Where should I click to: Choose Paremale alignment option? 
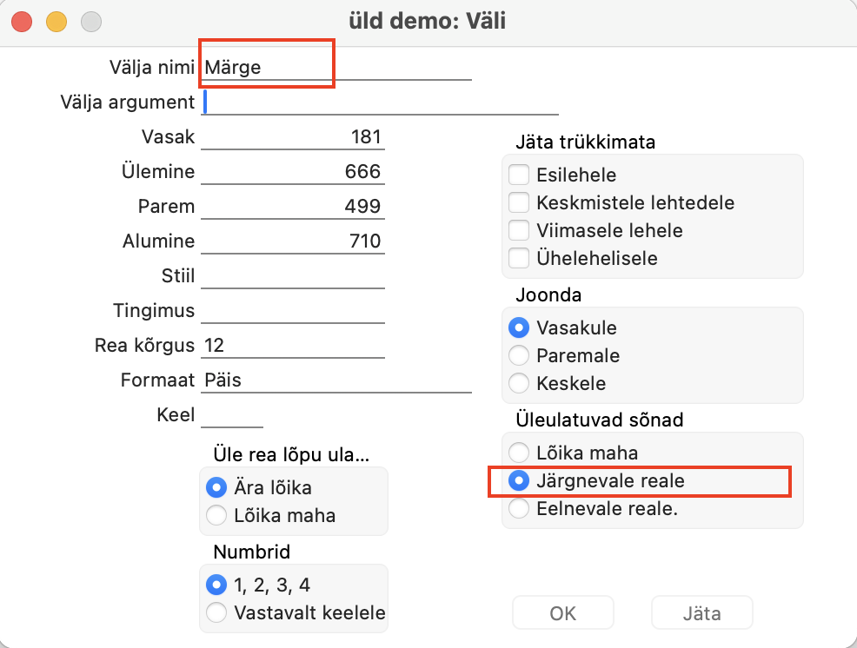pos(519,355)
